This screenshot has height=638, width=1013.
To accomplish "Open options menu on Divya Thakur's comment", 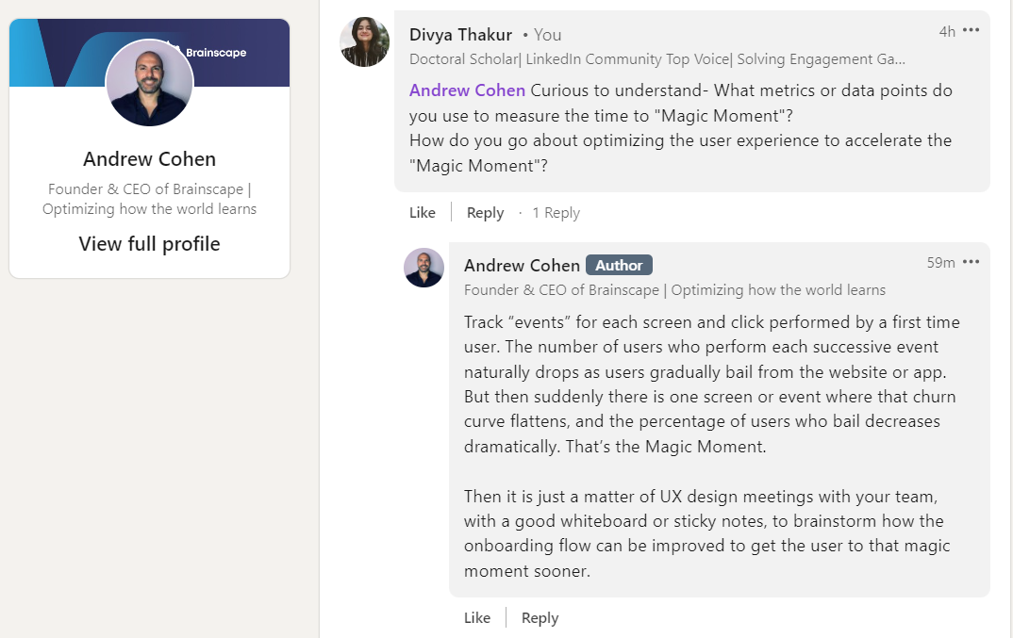I will pos(971,30).
